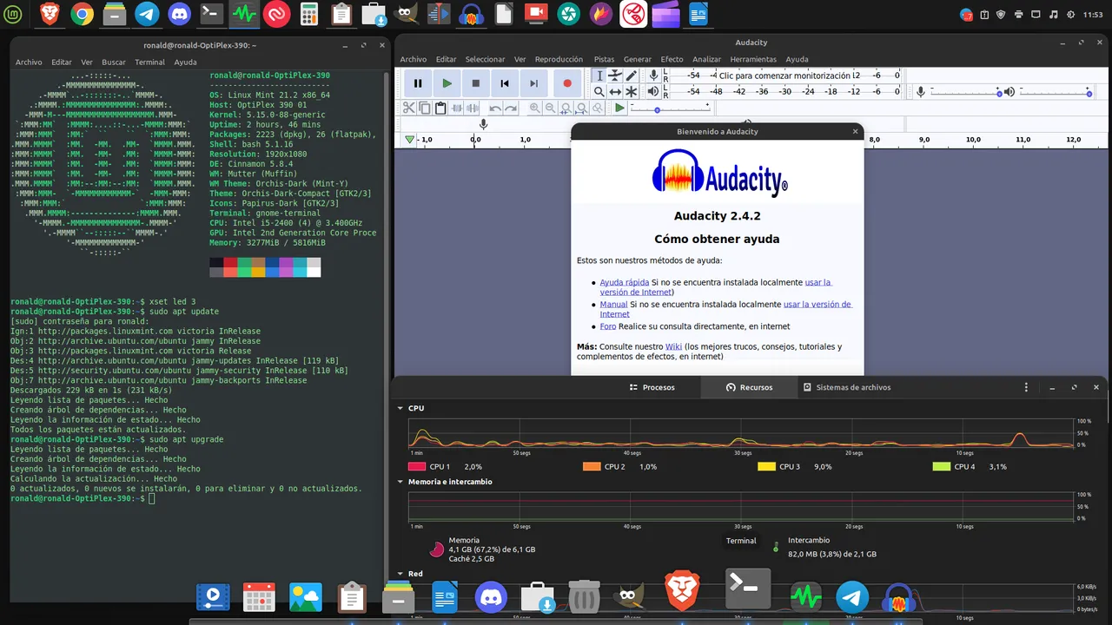Click the recording meter to start monitoring

tap(784, 76)
